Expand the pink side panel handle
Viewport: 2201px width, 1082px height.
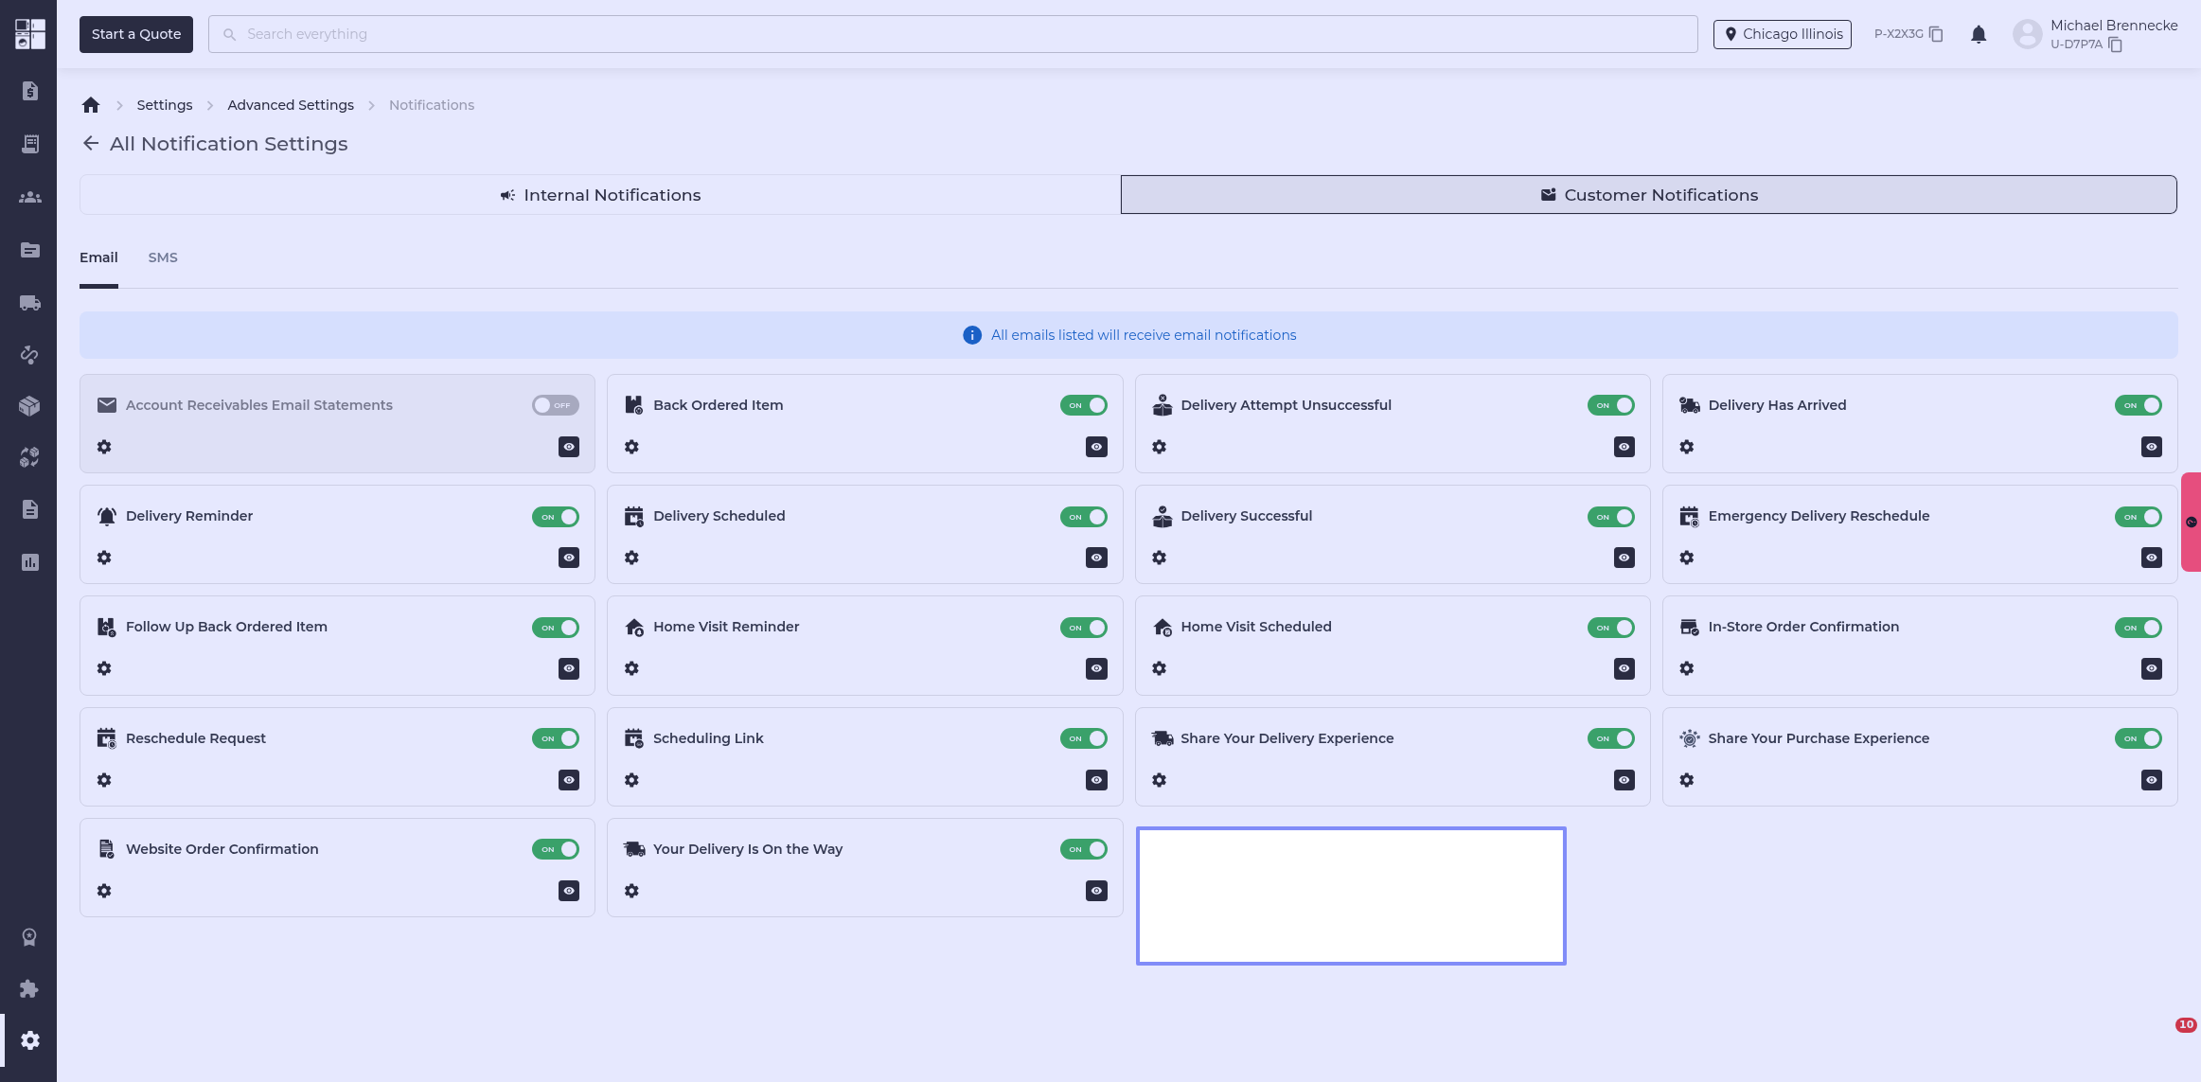(x=2191, y=522)
